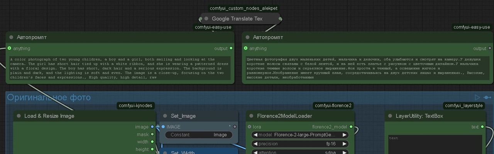Select next precision with right arrow
The width and height of the screenshot is (494, 154).
coord(345,144)
